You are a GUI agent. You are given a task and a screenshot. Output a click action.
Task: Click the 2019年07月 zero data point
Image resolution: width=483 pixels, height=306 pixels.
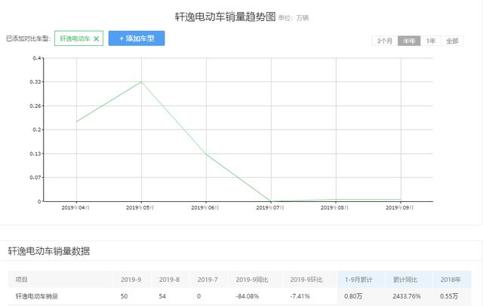(x=272, y=201)
